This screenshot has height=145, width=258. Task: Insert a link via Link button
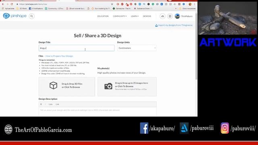point(57,104)
